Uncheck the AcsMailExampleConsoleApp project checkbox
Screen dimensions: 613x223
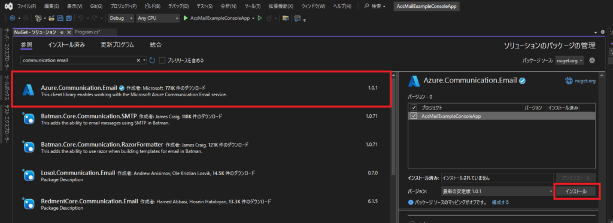click(x=414, y=116)
